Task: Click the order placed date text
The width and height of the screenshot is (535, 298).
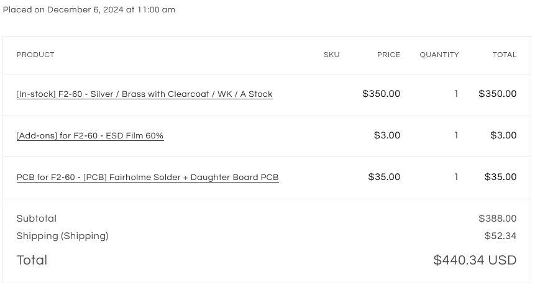Action: point(89,10)
